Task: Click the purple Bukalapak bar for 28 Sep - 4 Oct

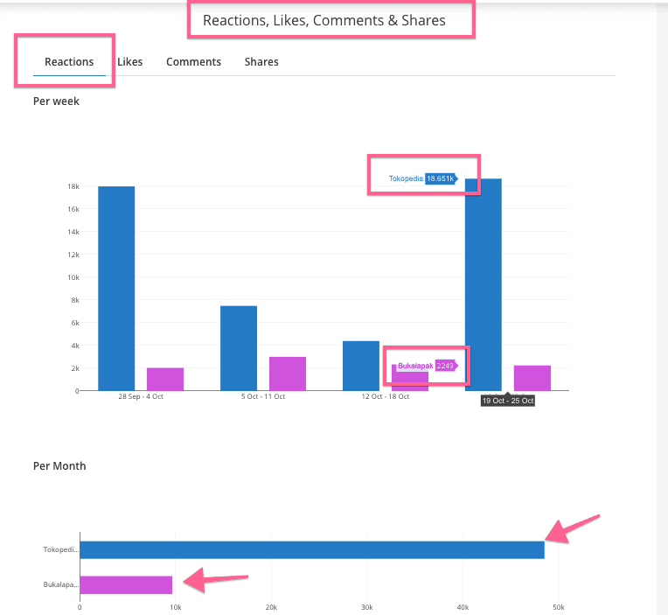Action: coord(165,379)
